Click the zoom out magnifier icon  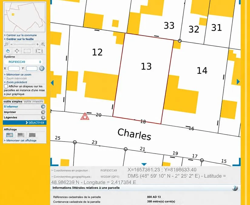(x=6, y=44)
